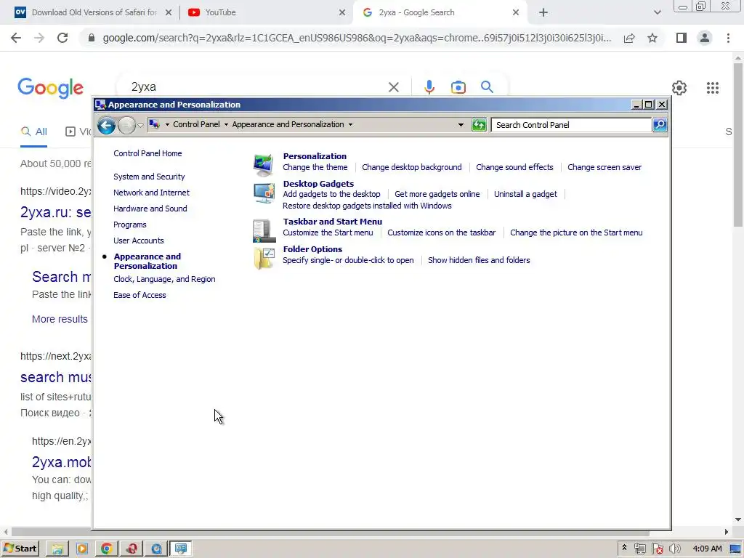Click the Desktop Gadgets icon
744x558 pixels.
pyautogui.click(x=264, y=193)
